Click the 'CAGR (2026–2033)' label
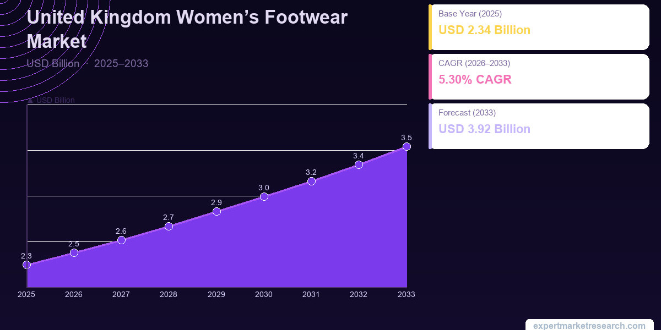 [474, 63]
